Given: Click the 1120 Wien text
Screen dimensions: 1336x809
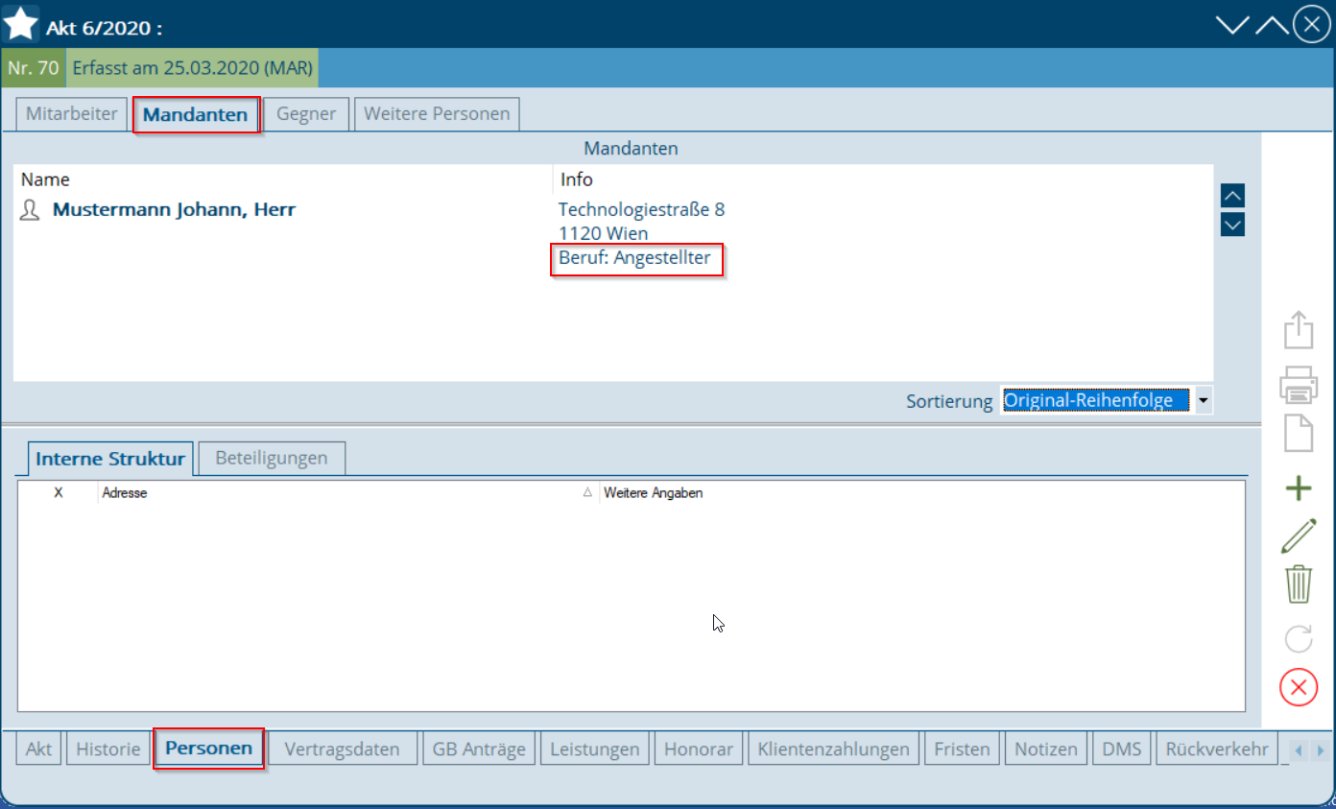Looking at the screenshot, I should point(603,233).
